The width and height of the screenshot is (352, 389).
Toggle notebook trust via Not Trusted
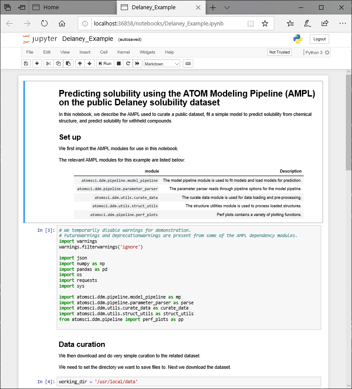pos(279,52)
